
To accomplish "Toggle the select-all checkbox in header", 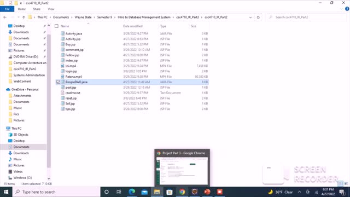I will [56, 26].
